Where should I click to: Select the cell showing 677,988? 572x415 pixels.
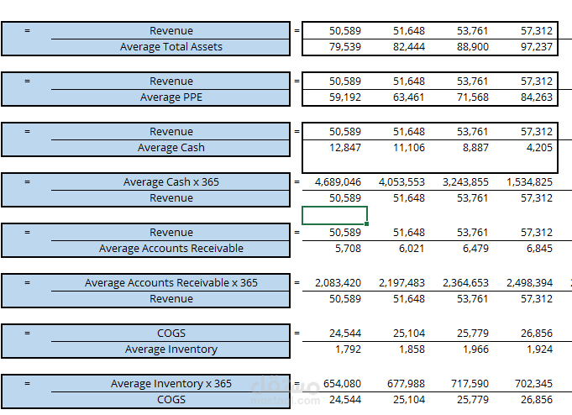point(406,383)
